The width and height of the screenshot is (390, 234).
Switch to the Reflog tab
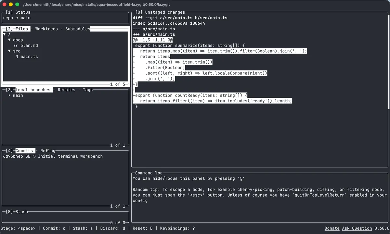pyautogui.click(x=48, y=151)
